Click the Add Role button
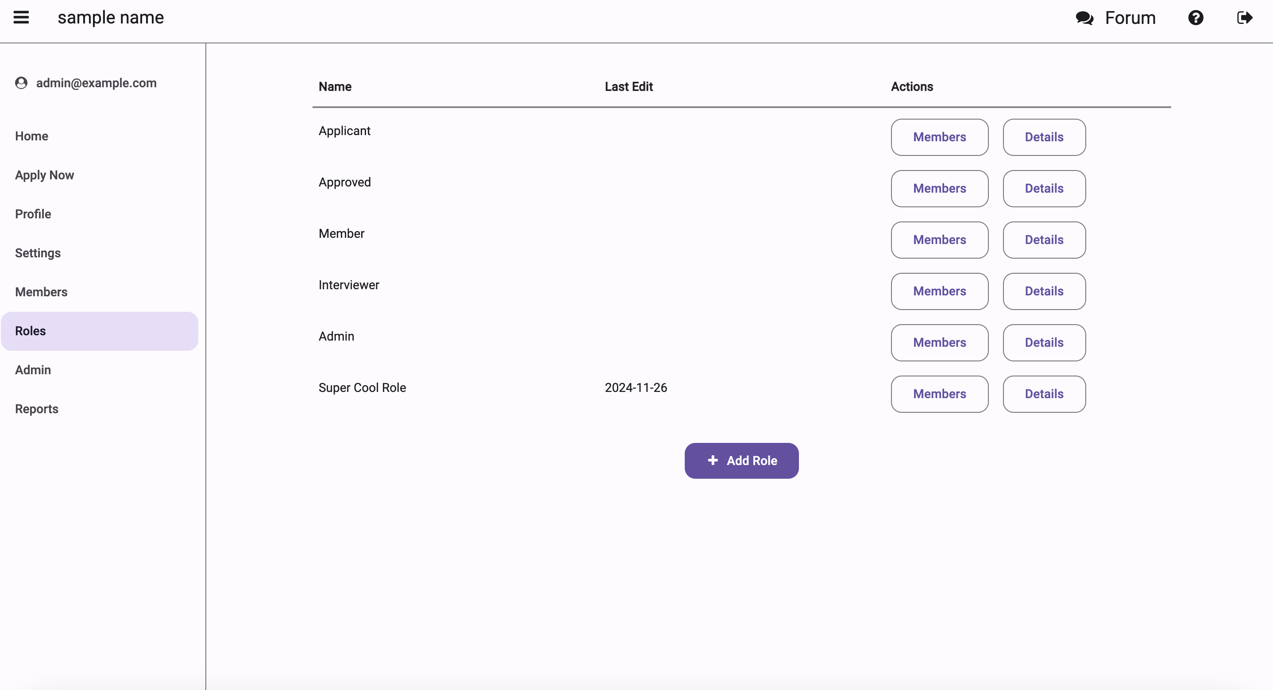This screenshot has height=690, width=1273. [741, 460]
